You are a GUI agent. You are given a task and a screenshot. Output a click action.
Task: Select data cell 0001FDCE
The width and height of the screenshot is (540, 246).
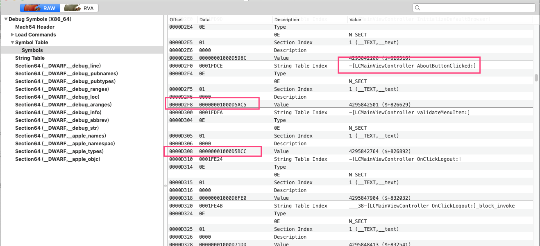pyautogui.click(x=211, y=66)
